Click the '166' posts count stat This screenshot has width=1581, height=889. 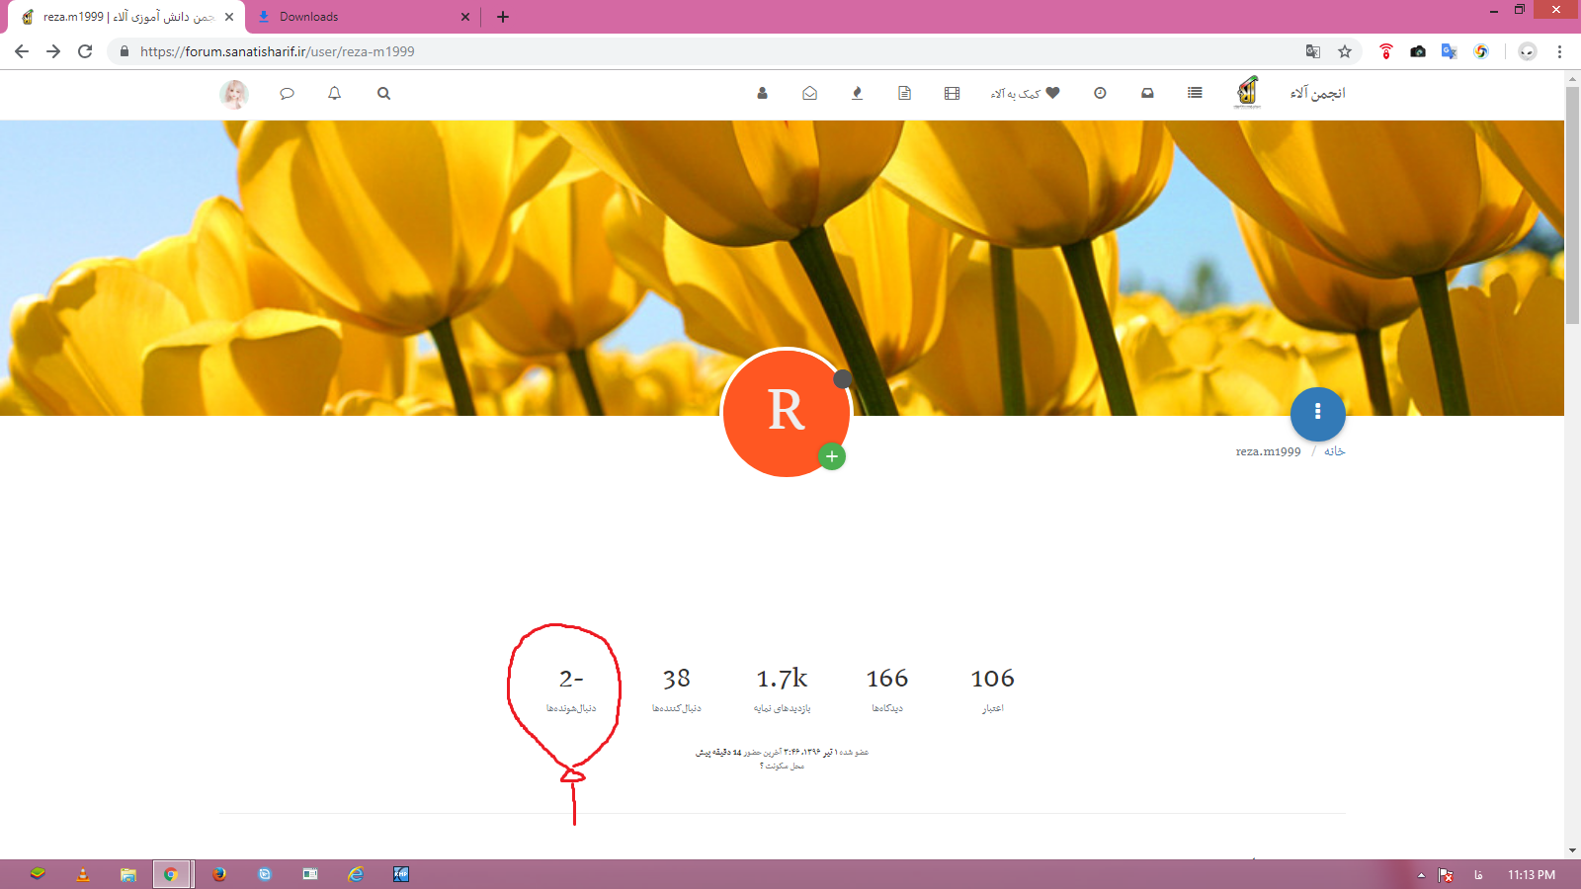[887, 689]
